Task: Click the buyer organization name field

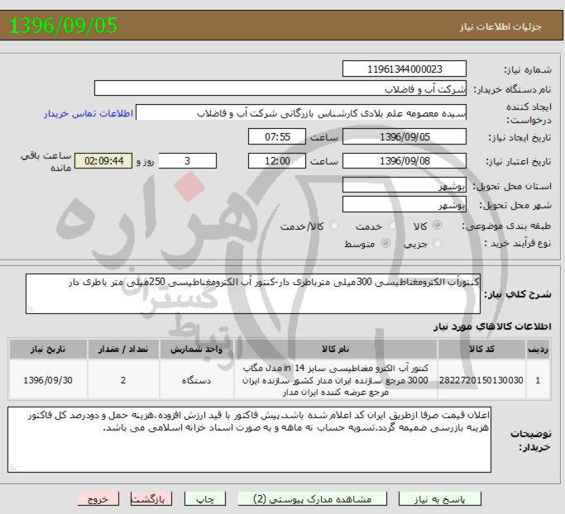Action: (x=280, y=88)
